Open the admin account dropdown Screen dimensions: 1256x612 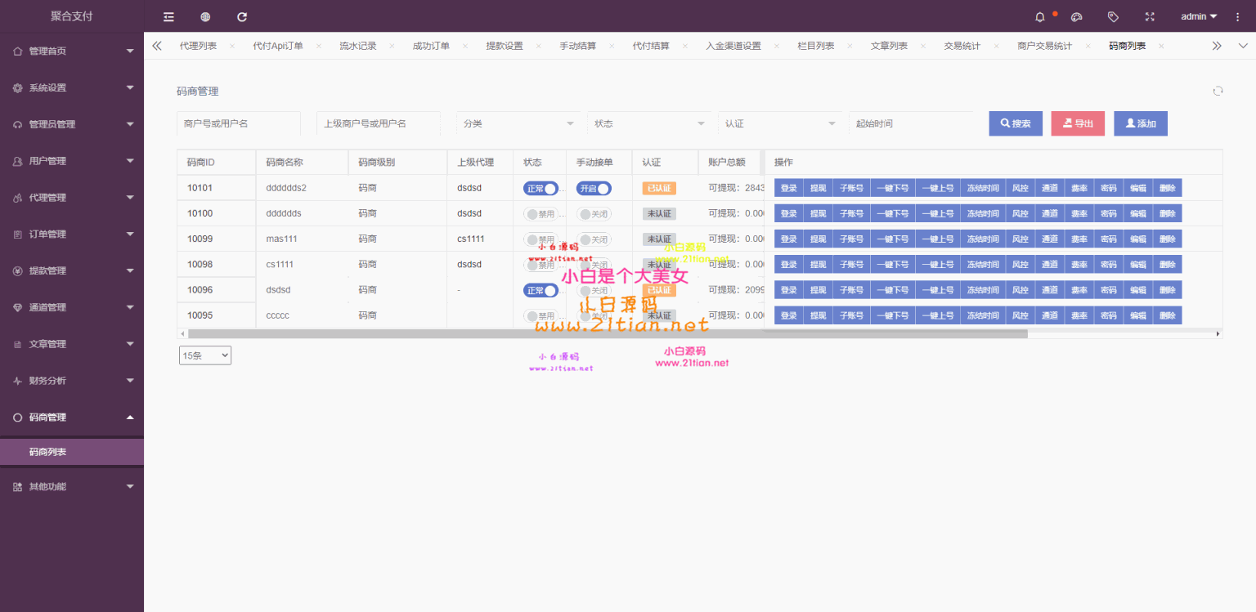1199,16
